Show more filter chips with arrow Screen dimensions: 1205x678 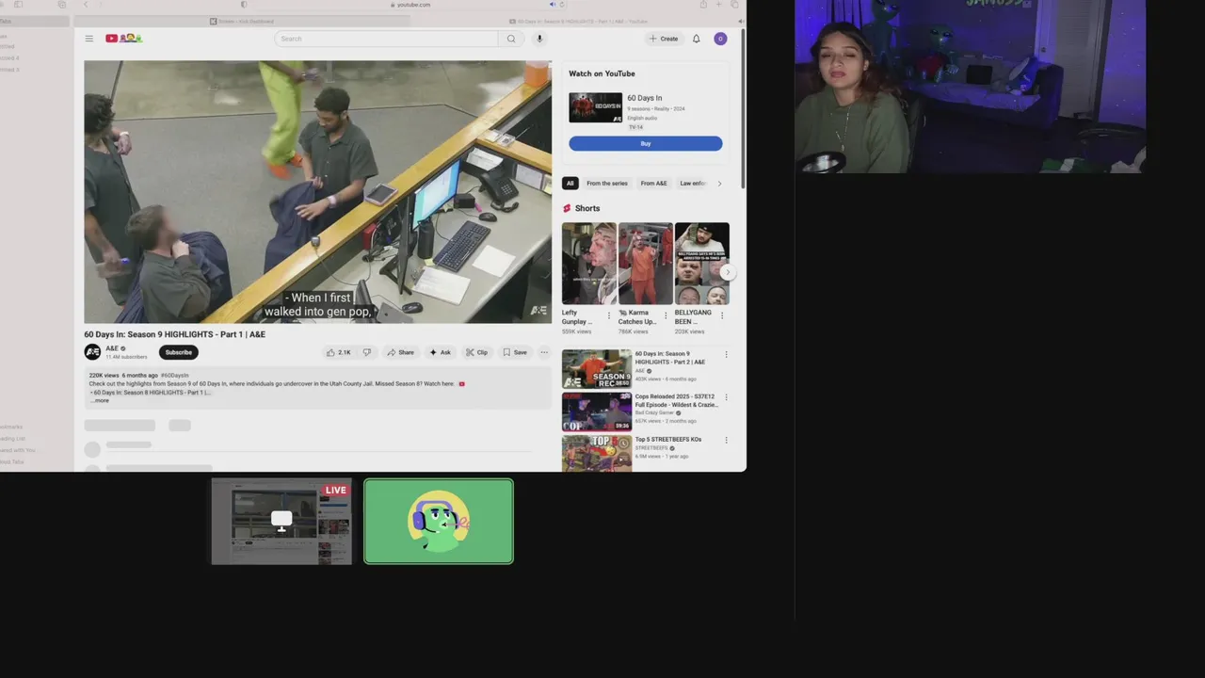(x=720, y=184)
